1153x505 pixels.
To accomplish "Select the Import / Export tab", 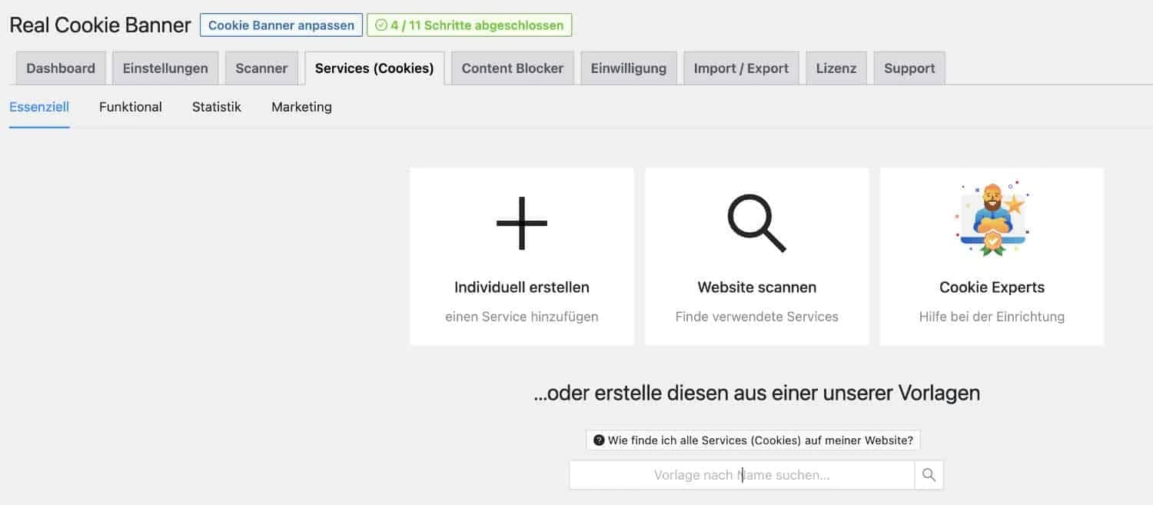I will [741, 68].
